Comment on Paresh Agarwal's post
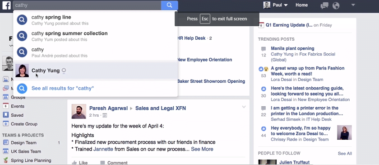379x165 pixels. click(114, 163)
